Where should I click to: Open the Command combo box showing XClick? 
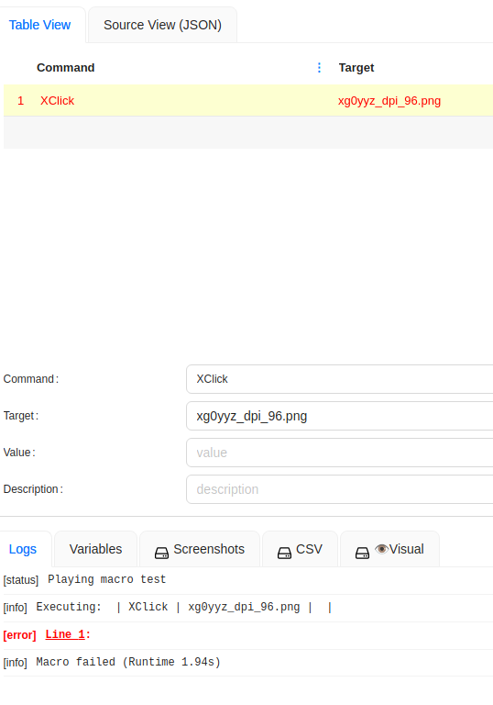[x=340, y=379]
